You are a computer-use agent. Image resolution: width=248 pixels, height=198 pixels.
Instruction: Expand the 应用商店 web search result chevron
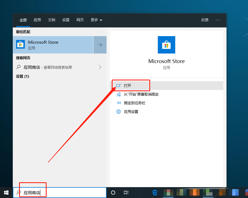pos(100,67)
